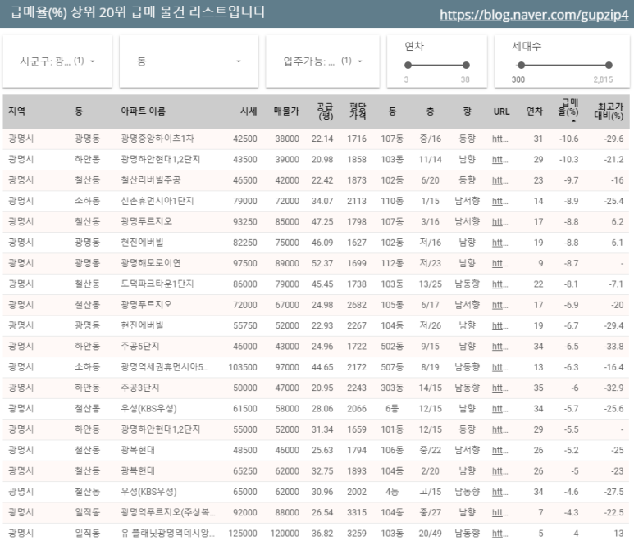Sort by the 지역 column header

point(16,111)
